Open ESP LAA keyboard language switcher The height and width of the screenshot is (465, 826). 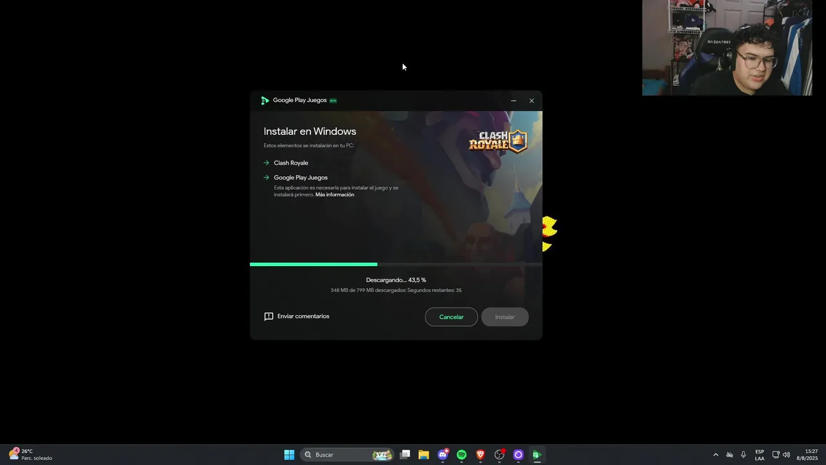(x=760, y=455)
